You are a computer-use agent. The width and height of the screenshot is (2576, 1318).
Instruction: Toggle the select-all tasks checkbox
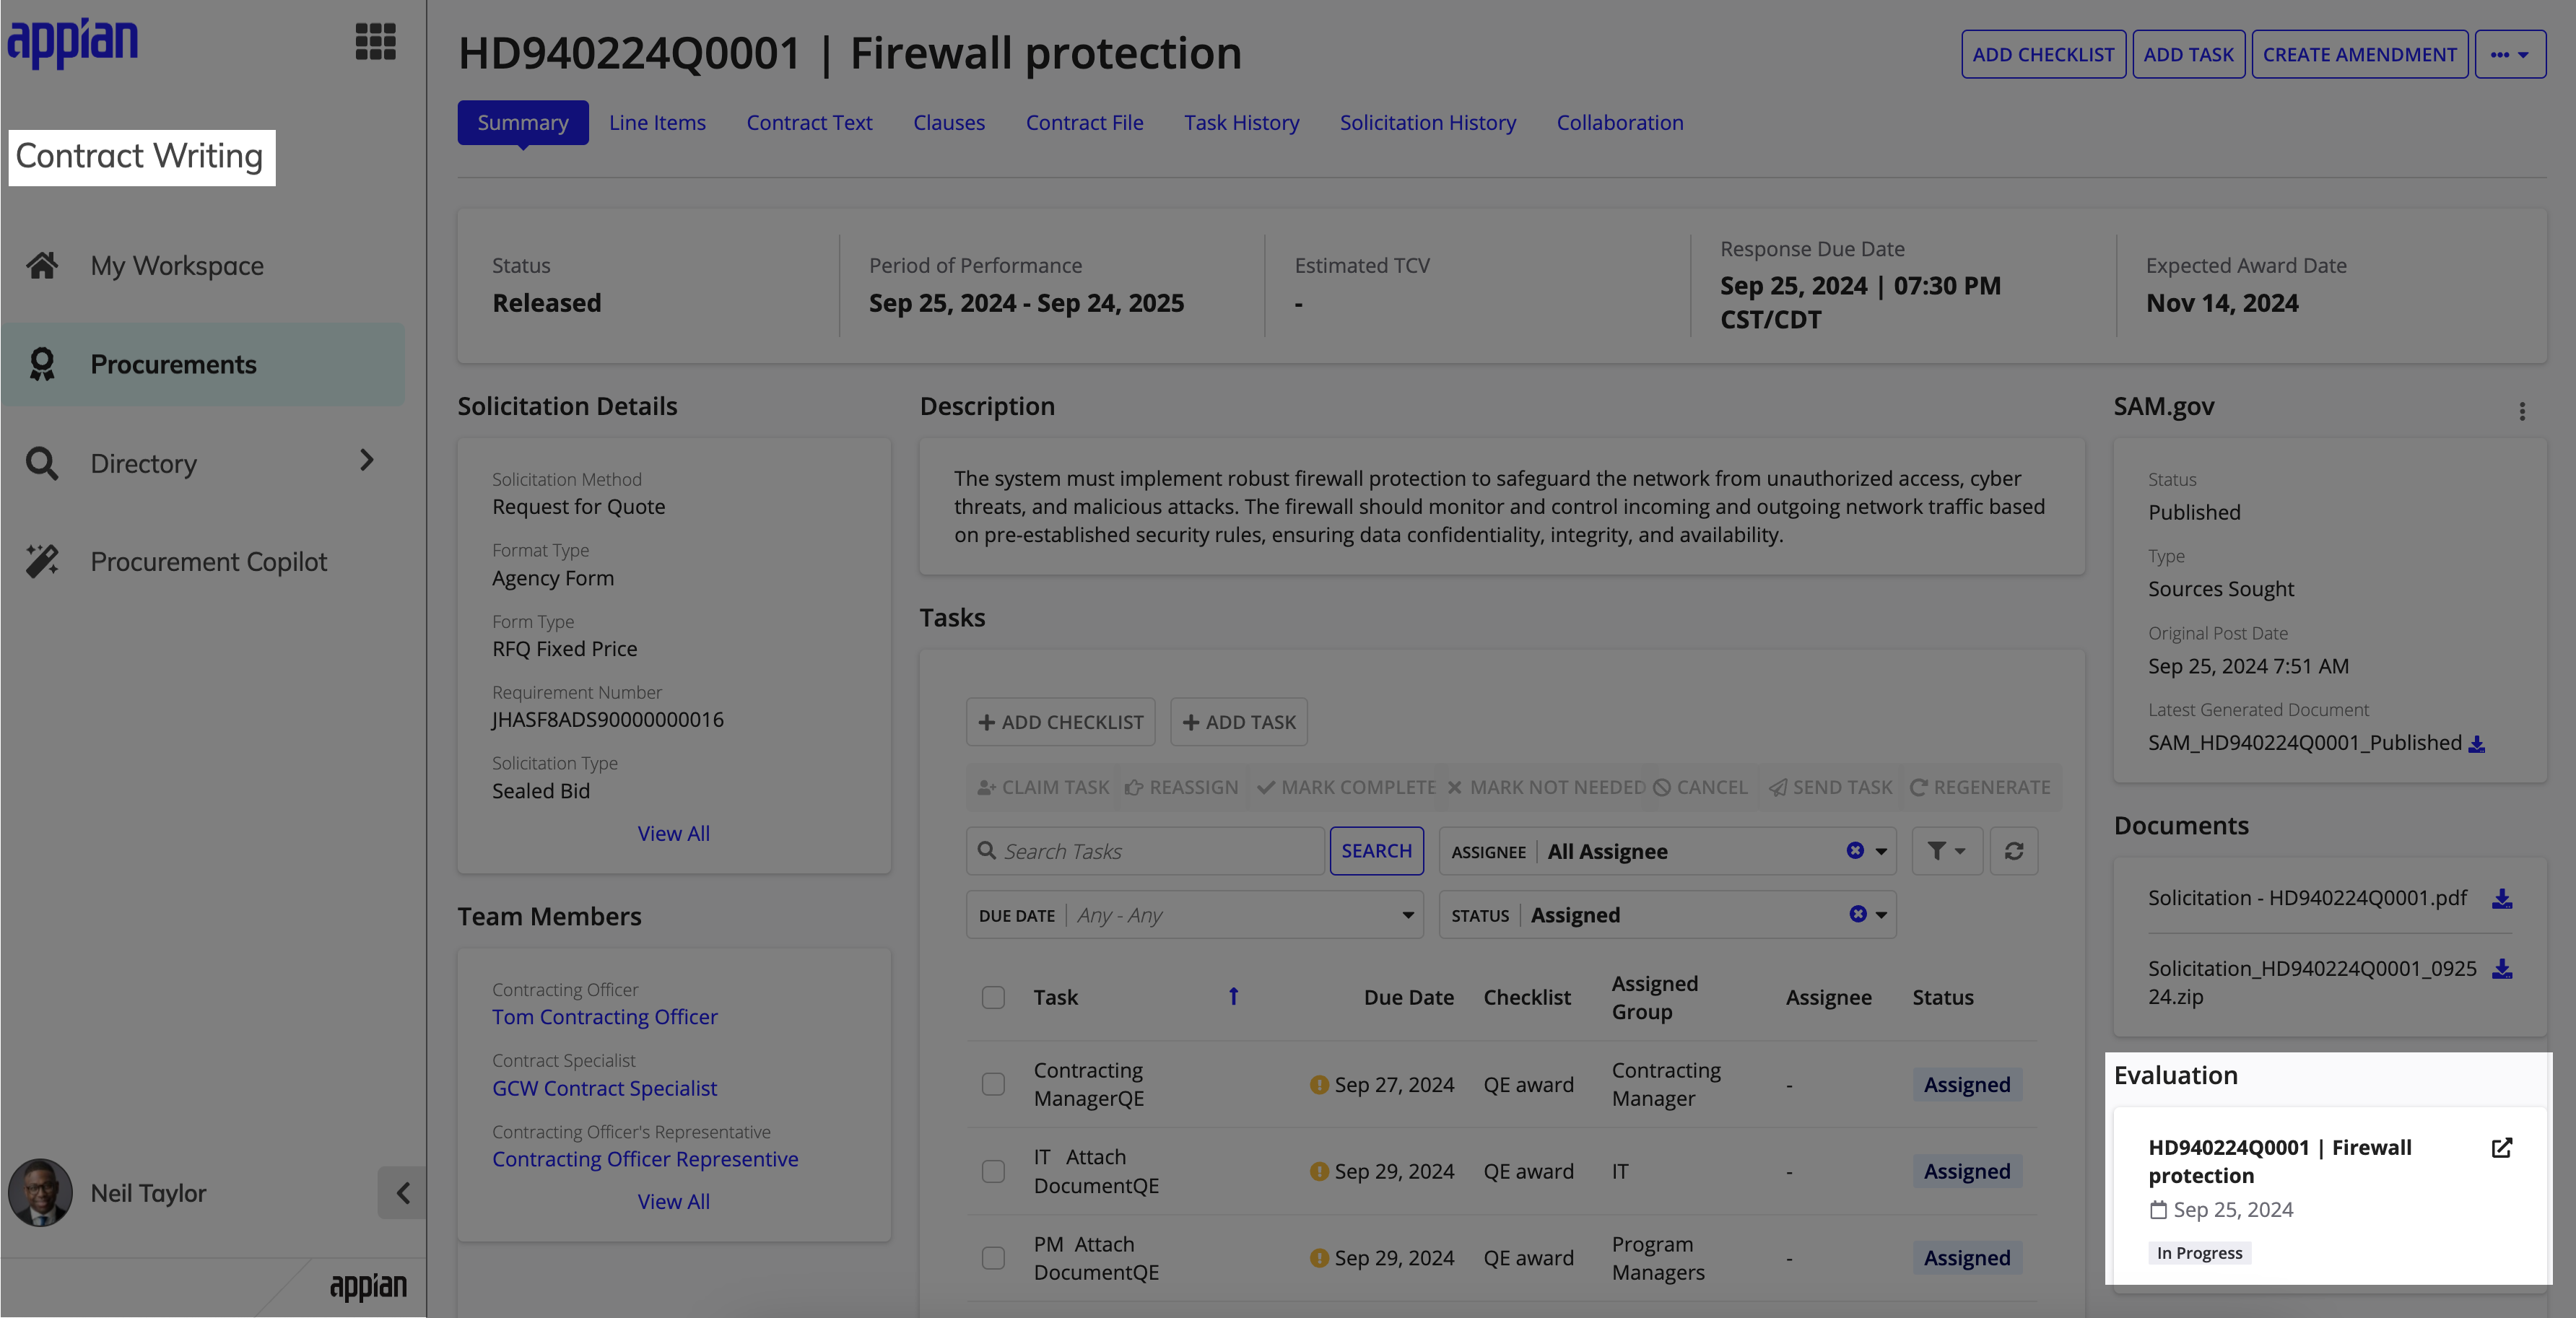pos(992,997)
